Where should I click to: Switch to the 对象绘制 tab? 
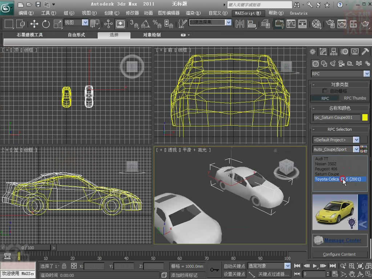[152, 35]
